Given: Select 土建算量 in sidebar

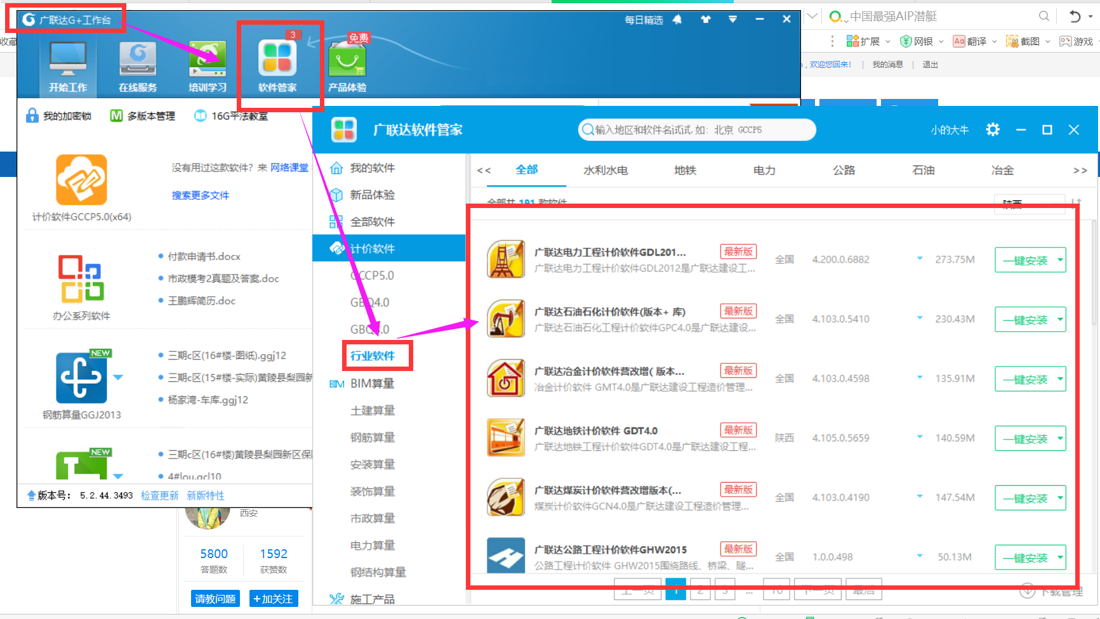Looking at the screenshot, I should (x=373, y=410).
